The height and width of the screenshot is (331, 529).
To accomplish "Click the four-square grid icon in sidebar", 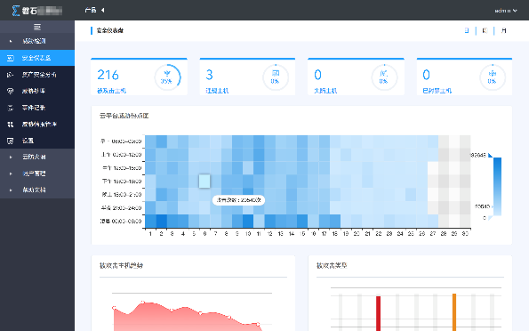I will (11, 125).
